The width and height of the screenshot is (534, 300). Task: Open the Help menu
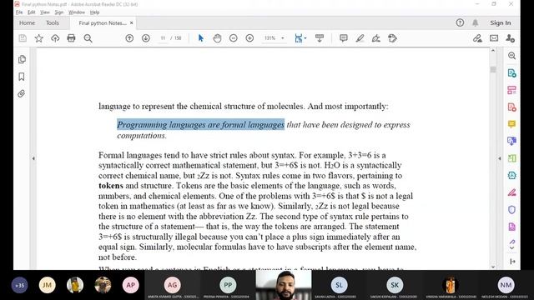[x=94, y=12]
